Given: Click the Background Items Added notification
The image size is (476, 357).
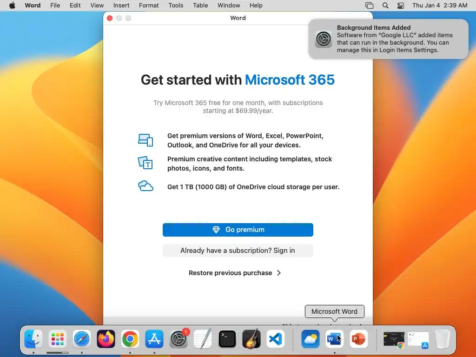Looking at the screenshot, I should click(x=388, y=39).
